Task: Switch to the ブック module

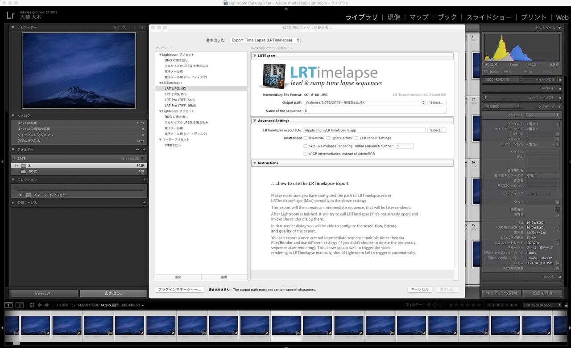Action: point(447,17)
